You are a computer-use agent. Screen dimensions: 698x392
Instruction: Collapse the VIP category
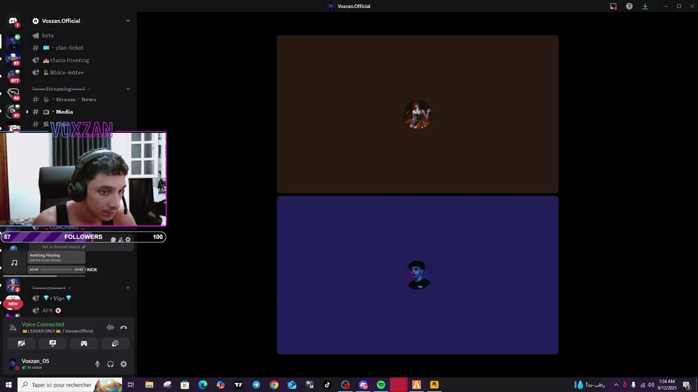tap(51, 288)
